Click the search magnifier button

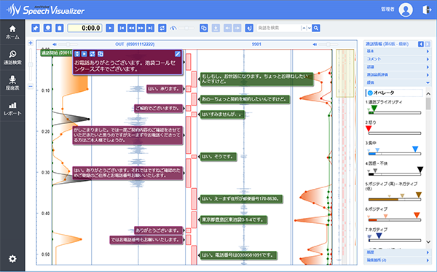click(316, 28)
